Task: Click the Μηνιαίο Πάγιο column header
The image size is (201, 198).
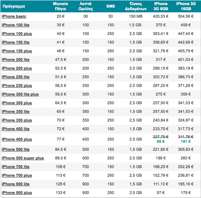Action: [x=61, y=6]
